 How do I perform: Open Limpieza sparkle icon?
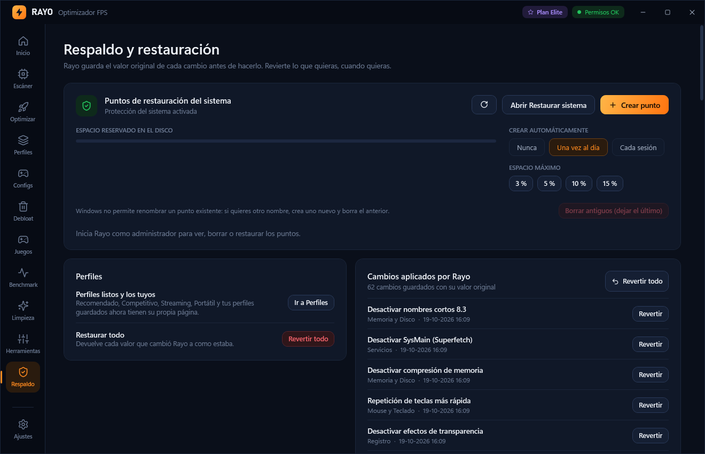pos(23,306)
